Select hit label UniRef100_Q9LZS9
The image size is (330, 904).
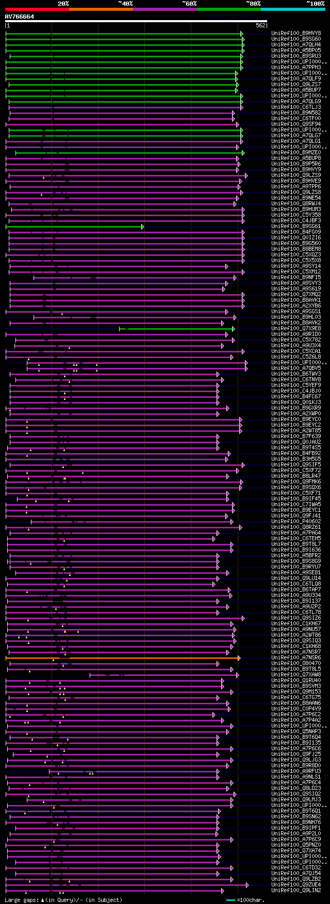[x=296, y=175]
